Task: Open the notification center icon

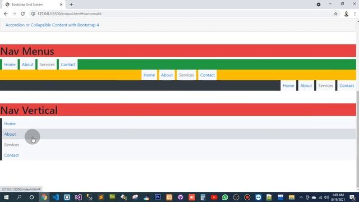Action: 353,197
